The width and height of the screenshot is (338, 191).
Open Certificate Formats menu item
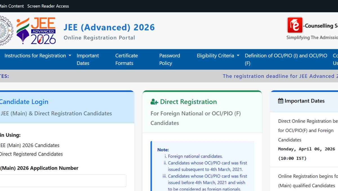tap(126, 59)
